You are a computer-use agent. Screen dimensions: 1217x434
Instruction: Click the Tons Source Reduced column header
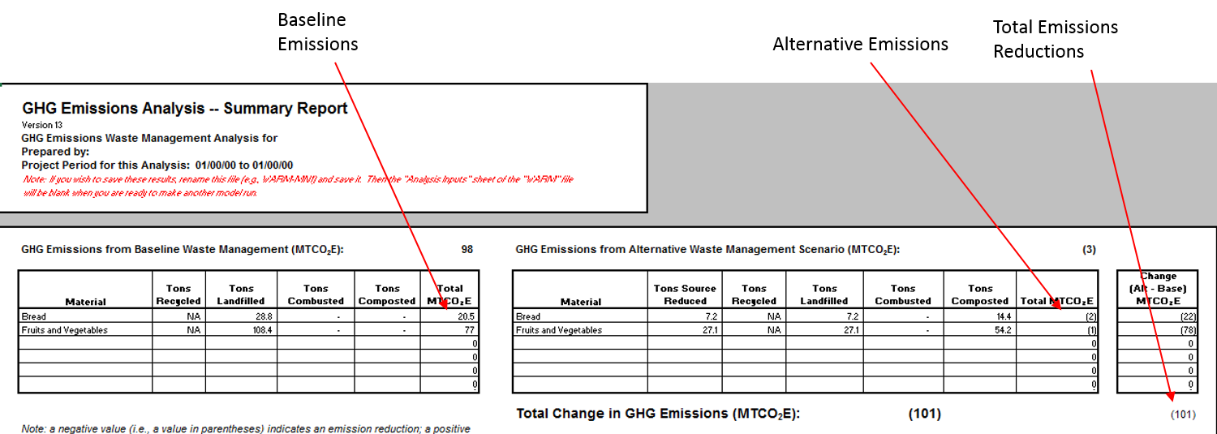click(685, 294)
